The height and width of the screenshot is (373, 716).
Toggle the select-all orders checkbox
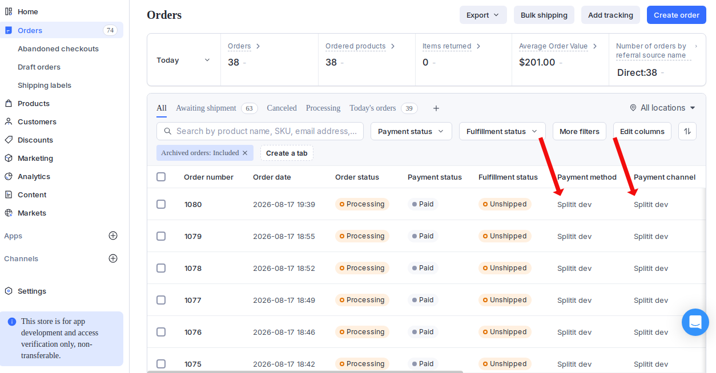click(161, 177)
